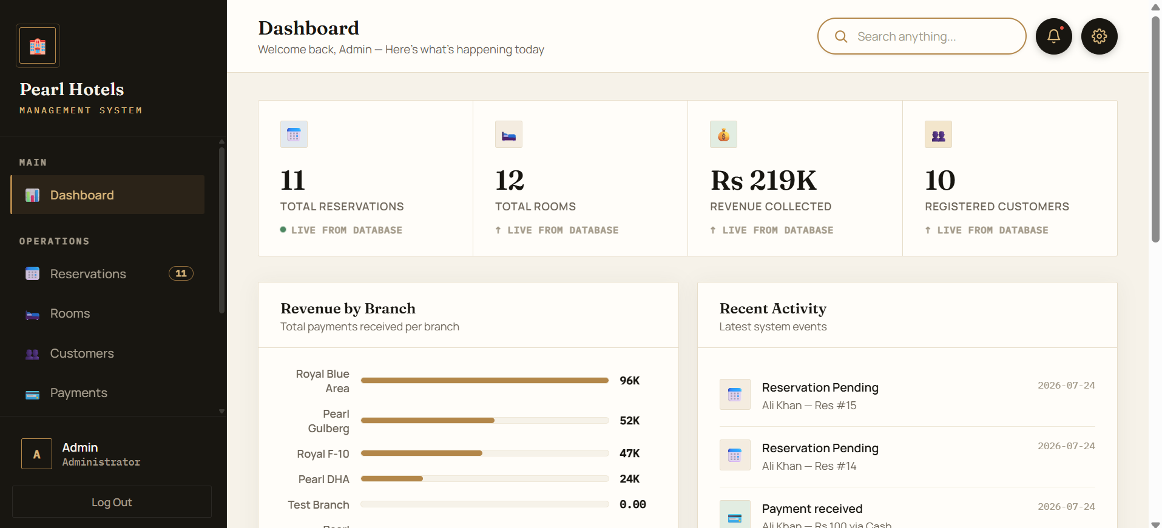The width and height of the screenshot is (1162, 528).
Task: Click the Welcome back, Admin subtitle
Action: (x=401, y=50)
